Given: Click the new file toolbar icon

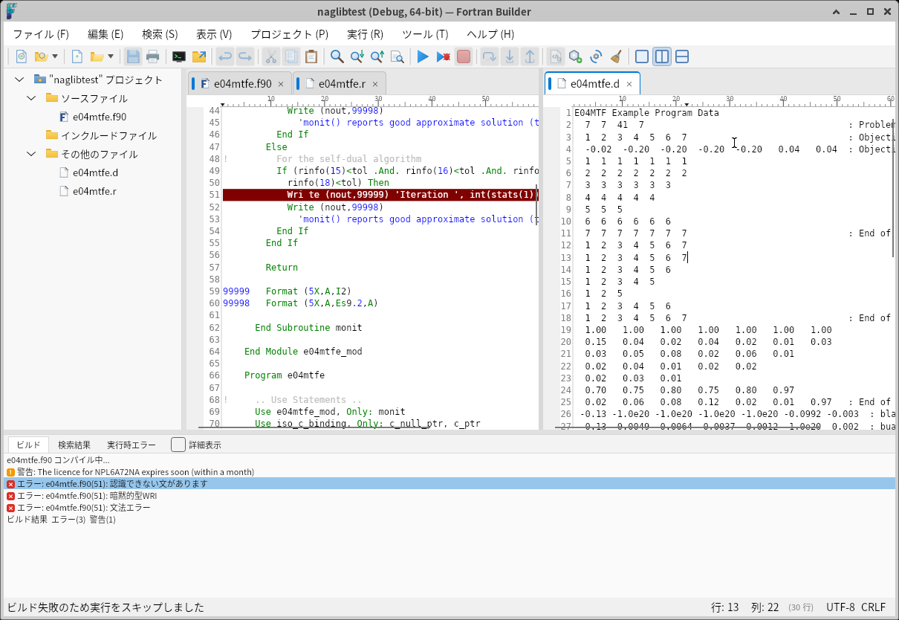Looking at the screenshot, I should tap(77, 56).
